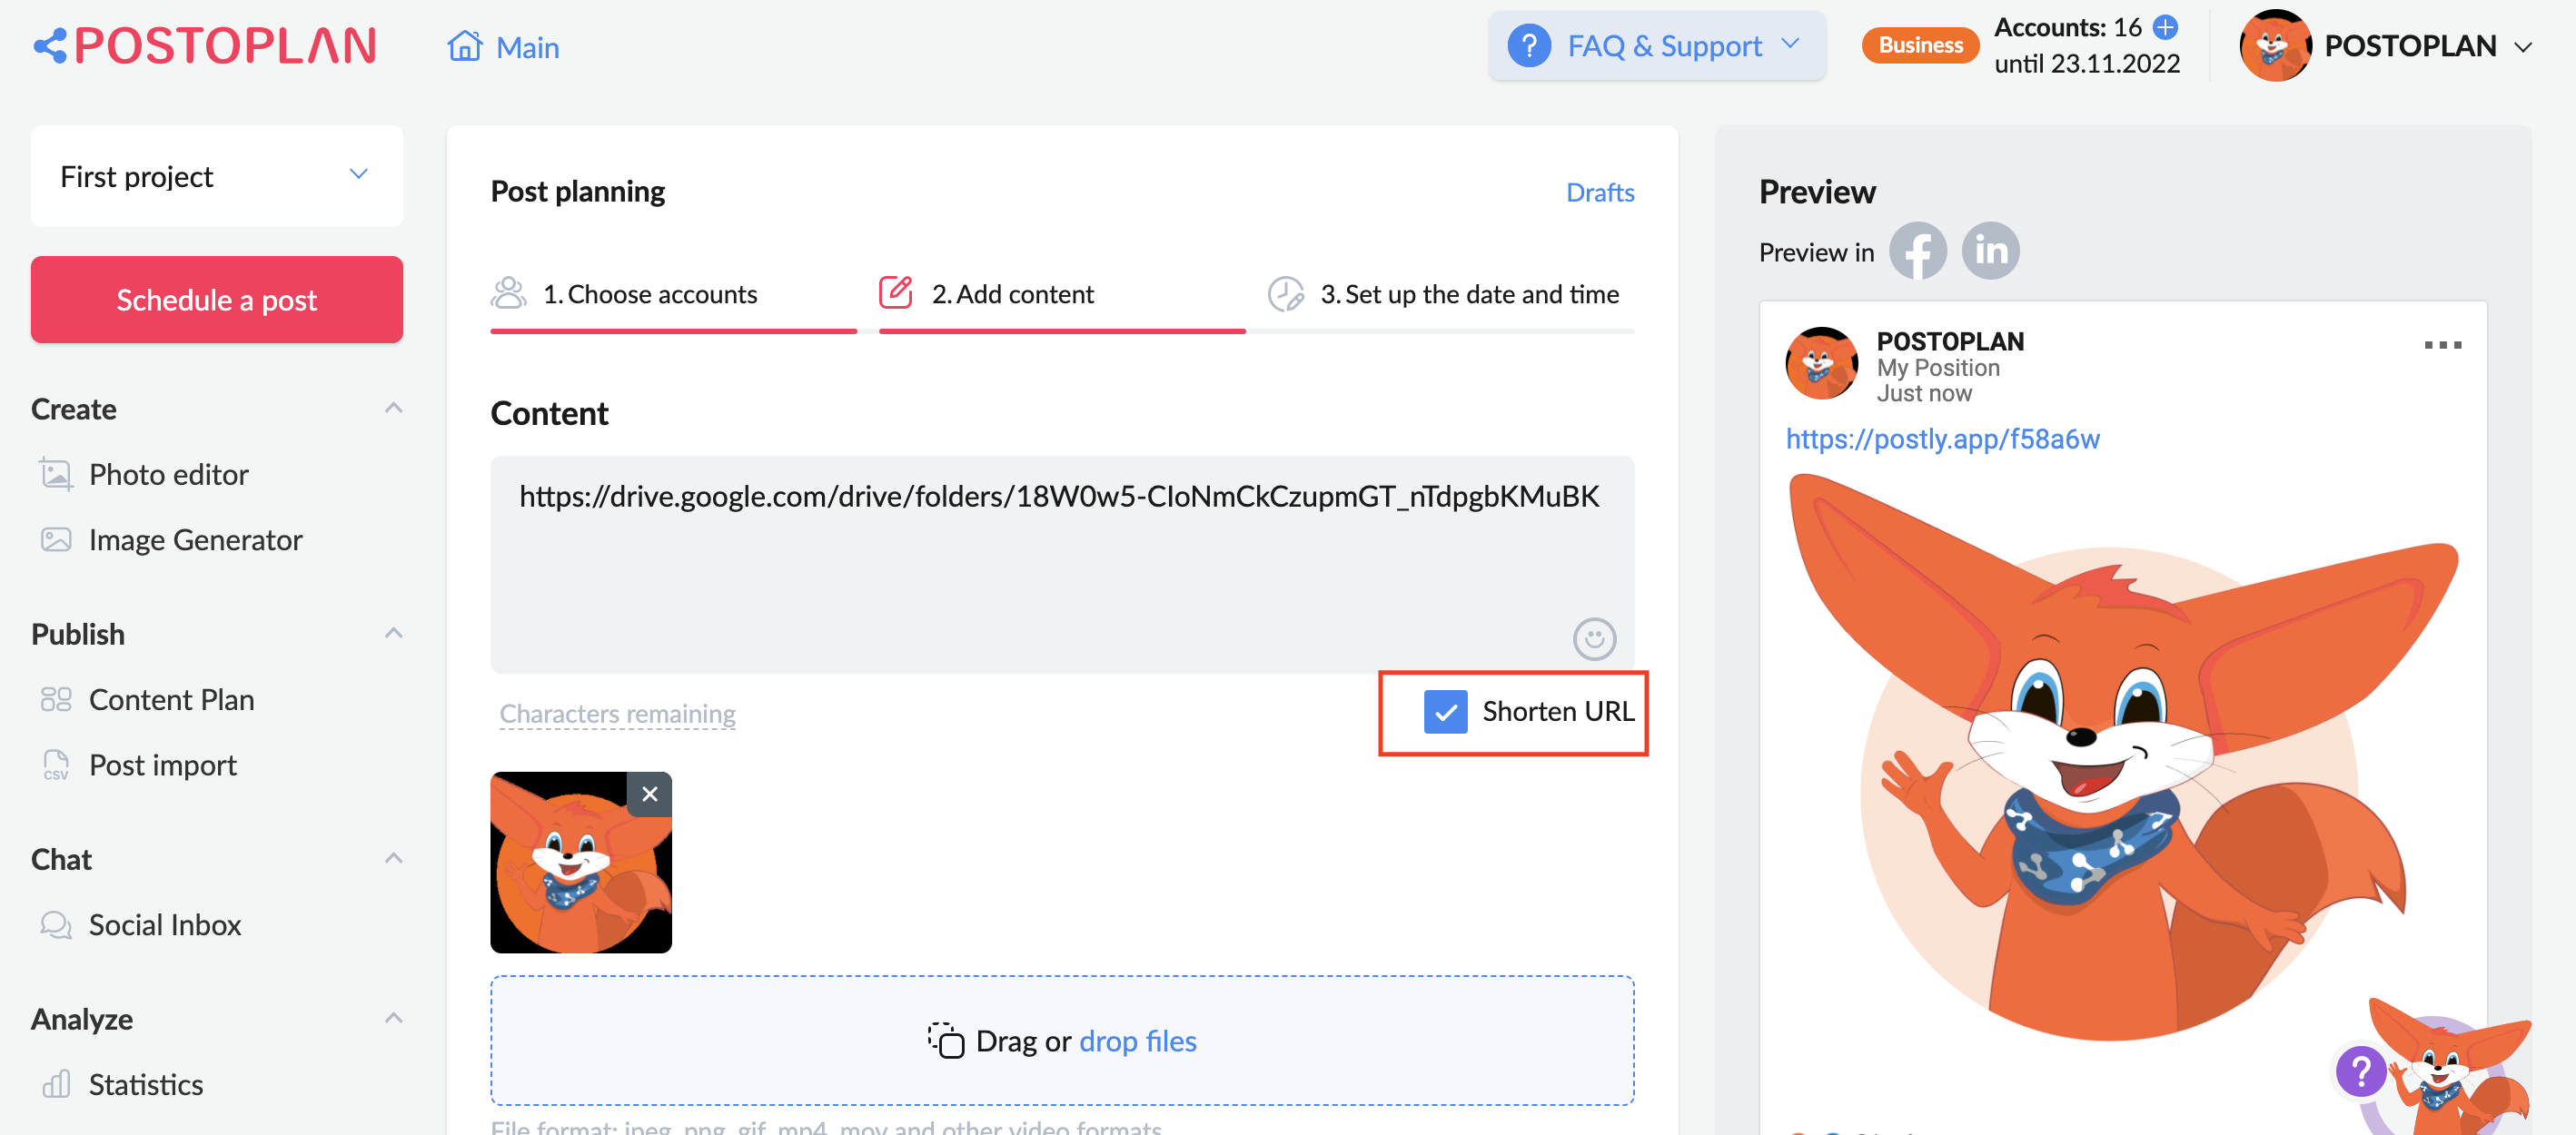Screen dimensions: 2576x1135
Task: Open the purple help question bubble
Action: click(2360, 1071)
